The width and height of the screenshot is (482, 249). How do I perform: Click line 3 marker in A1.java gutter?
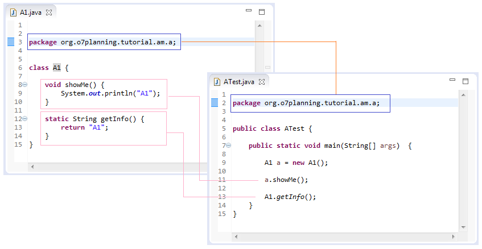coord(11,42)
